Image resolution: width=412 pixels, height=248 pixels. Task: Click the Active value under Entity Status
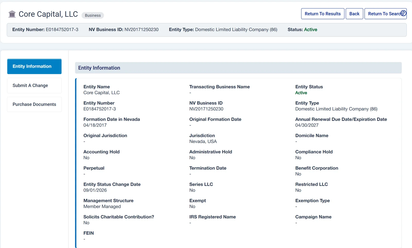point(301,93)
